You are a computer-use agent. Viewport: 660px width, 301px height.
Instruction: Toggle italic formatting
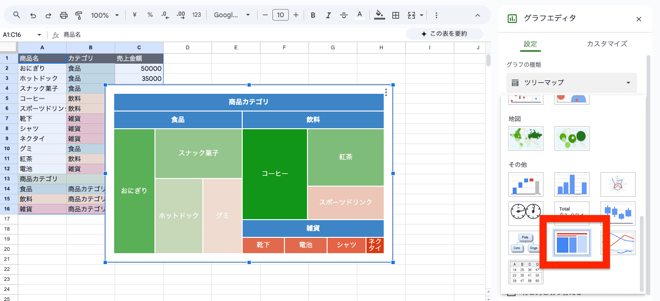pyautogui.click(x=328, y=15)
